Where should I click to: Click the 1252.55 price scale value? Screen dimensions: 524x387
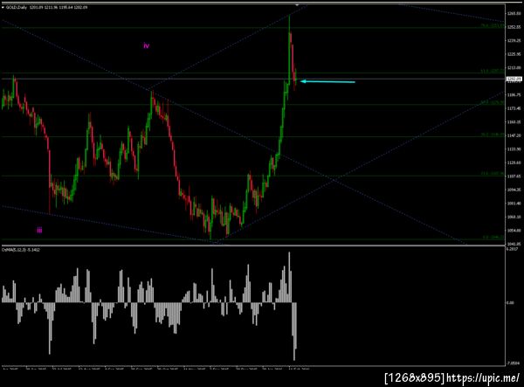point(514,27)
